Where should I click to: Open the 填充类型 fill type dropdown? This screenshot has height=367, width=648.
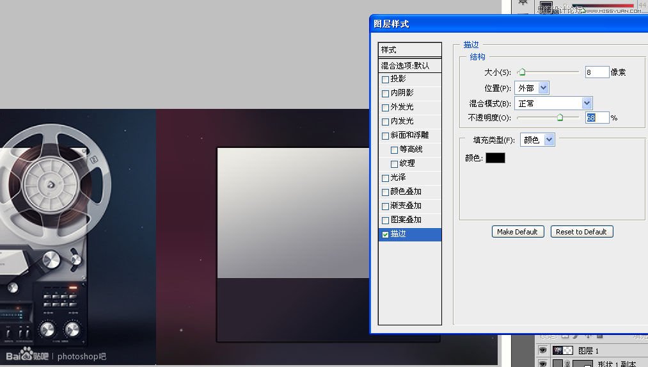(537, 140)
